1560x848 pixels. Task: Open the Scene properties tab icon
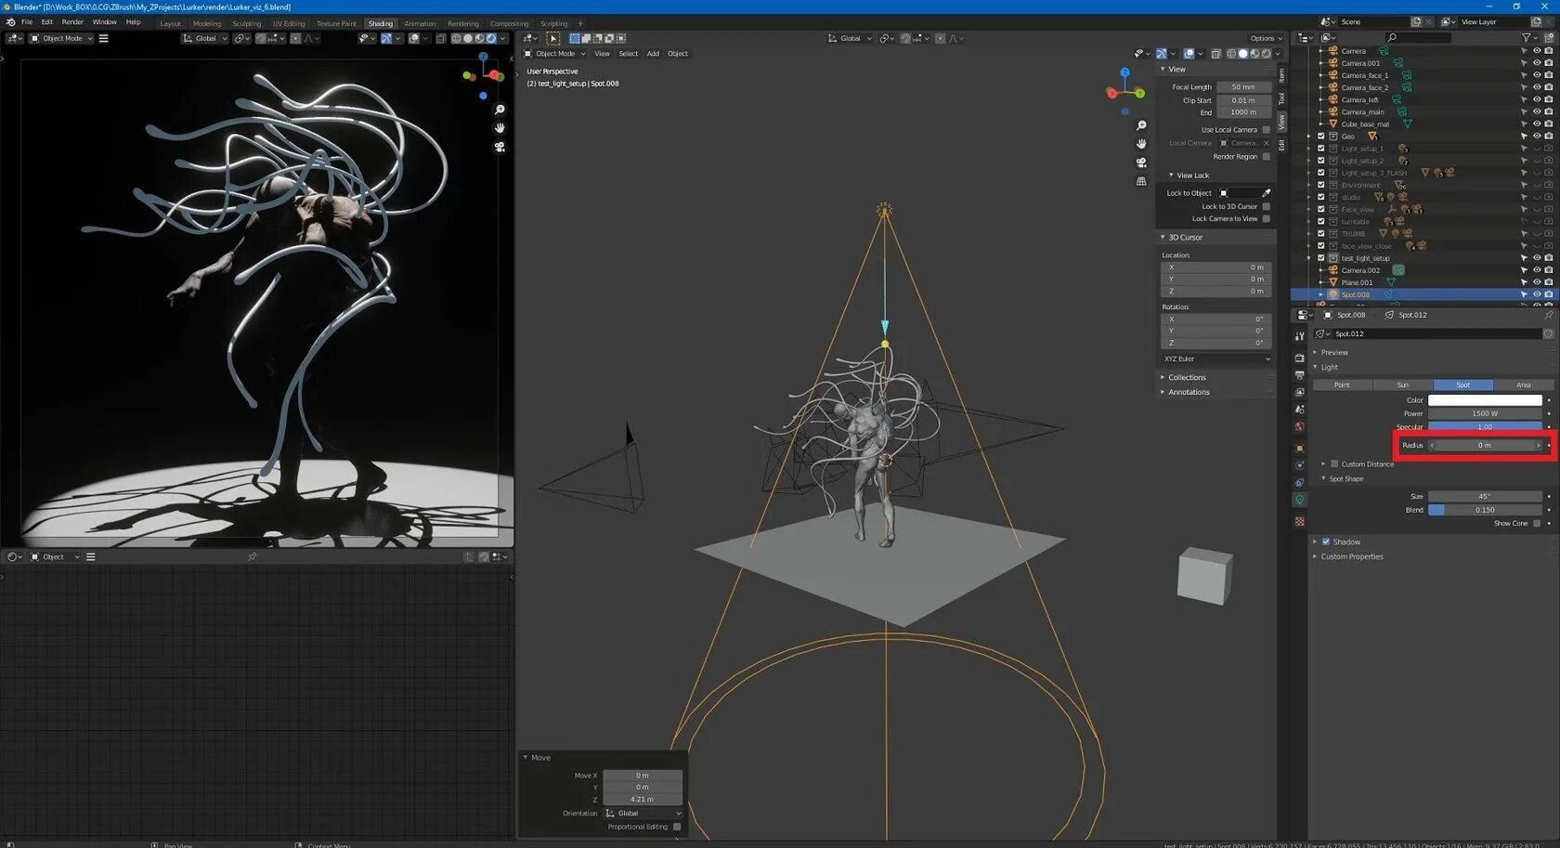point(1299,410)
